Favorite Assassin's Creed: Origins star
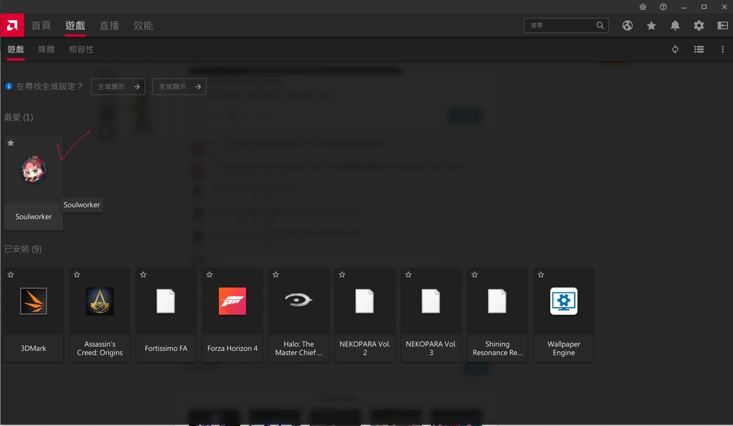 tap(77, 275)
